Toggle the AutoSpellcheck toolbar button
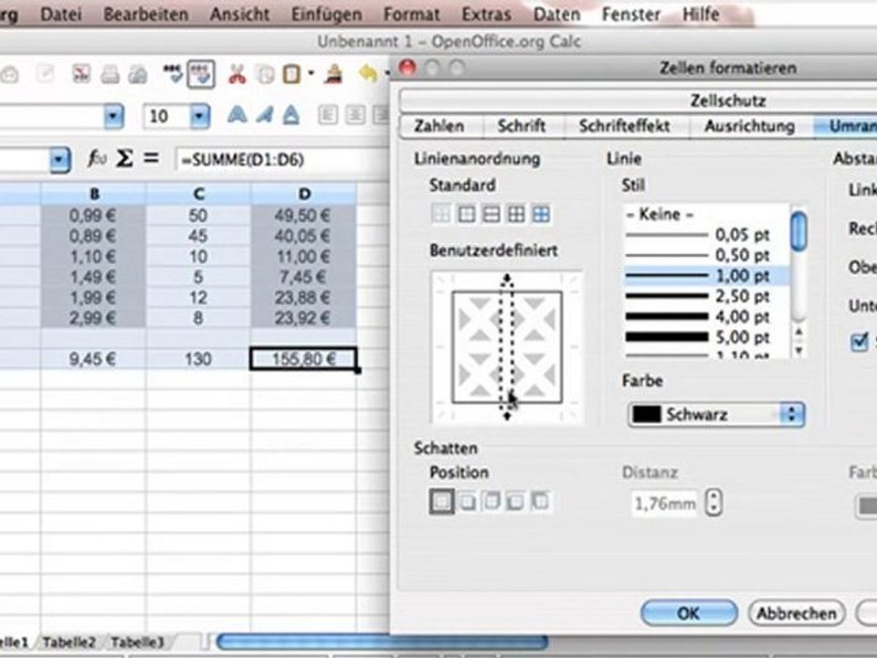The image size is (877, 658). point(201,74)
